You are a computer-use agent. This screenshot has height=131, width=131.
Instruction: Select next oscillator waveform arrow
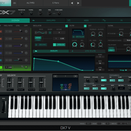click(46, 32)
